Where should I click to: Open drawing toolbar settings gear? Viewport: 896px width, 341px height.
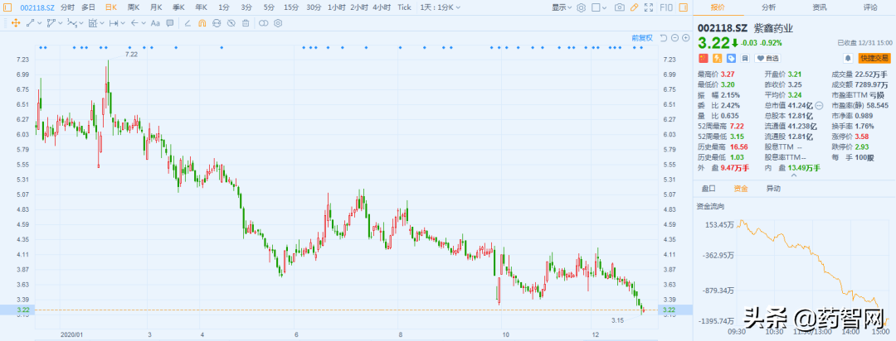point(278,23)
